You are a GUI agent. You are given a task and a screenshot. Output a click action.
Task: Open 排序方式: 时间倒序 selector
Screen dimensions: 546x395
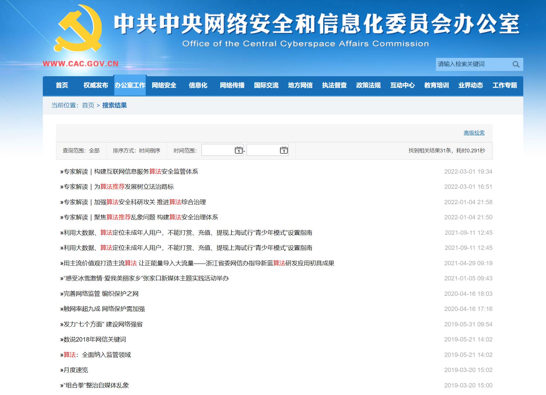click(x=137, y=151)
